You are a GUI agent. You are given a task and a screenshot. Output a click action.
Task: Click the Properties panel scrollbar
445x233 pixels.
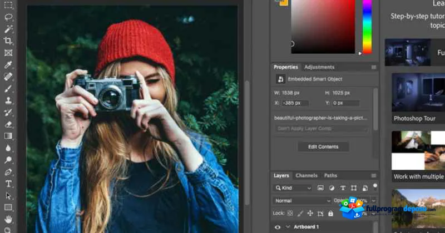click(375, 109)
